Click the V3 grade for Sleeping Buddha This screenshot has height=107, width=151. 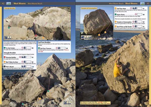32,57
